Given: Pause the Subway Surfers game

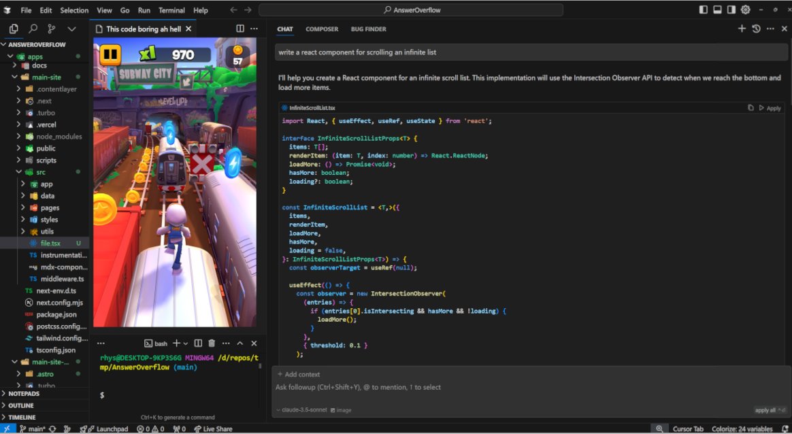Looking at the screenshot, I should (x=110, y=54).
